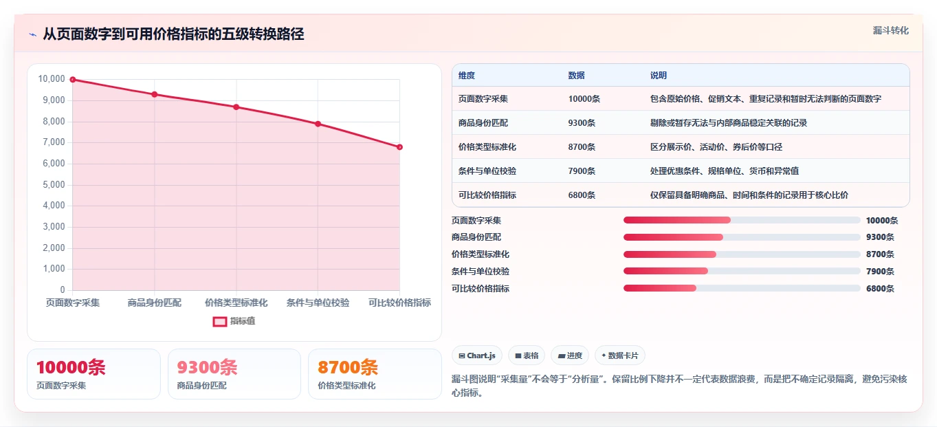Click the footnote paragraph starting 漏斗图说明
Screen dimensions: 937x427
(x=679, y=386)
